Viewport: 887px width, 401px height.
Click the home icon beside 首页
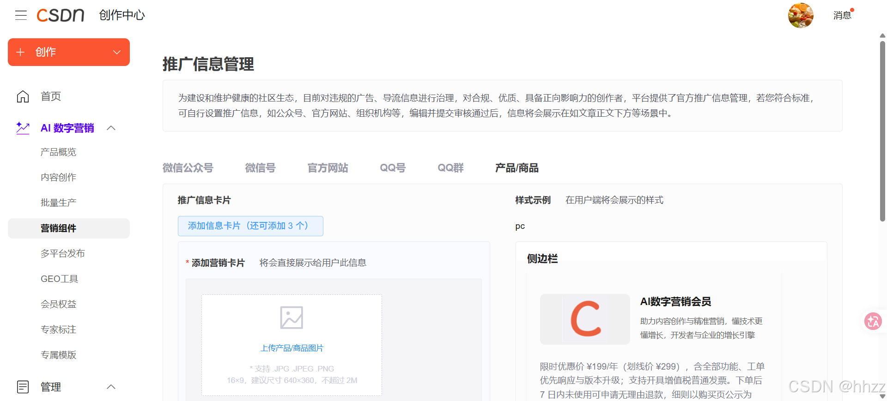pyautogui.click(x=23, y=96)
